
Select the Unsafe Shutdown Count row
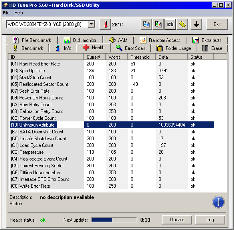coord(112,139)
